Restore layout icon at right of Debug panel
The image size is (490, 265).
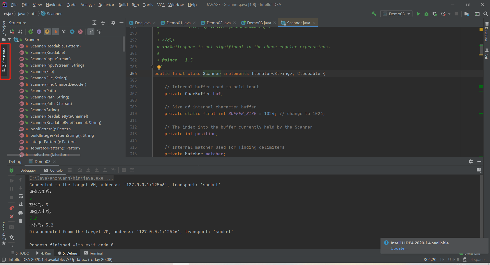click(x=479, y=170)
